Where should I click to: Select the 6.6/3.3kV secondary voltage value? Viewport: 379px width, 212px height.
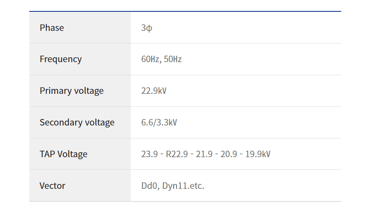[x=159, y=123]
